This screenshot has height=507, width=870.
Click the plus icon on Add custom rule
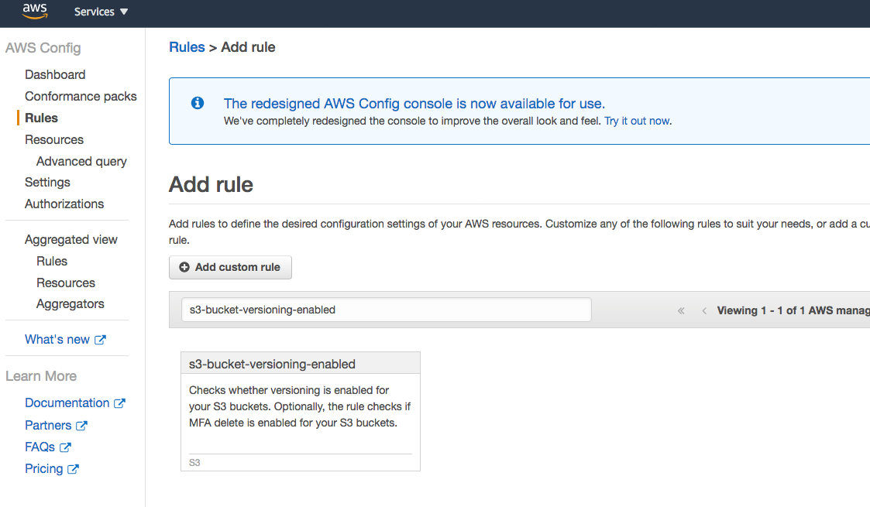[185, 267]
